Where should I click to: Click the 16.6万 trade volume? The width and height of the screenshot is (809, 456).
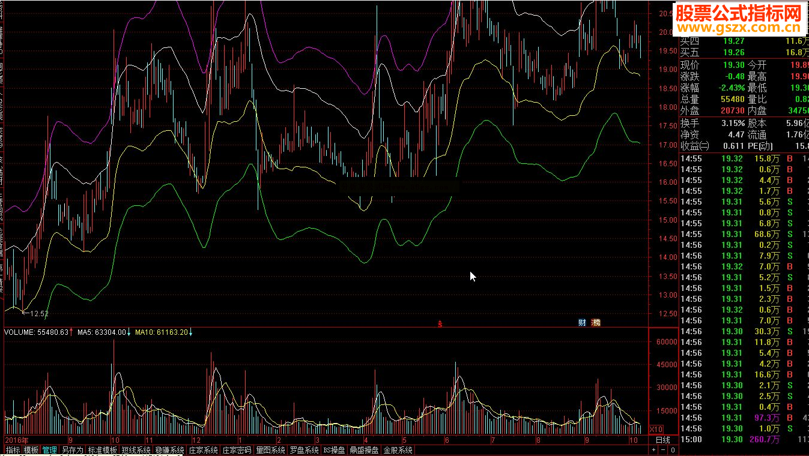(768, 374)
